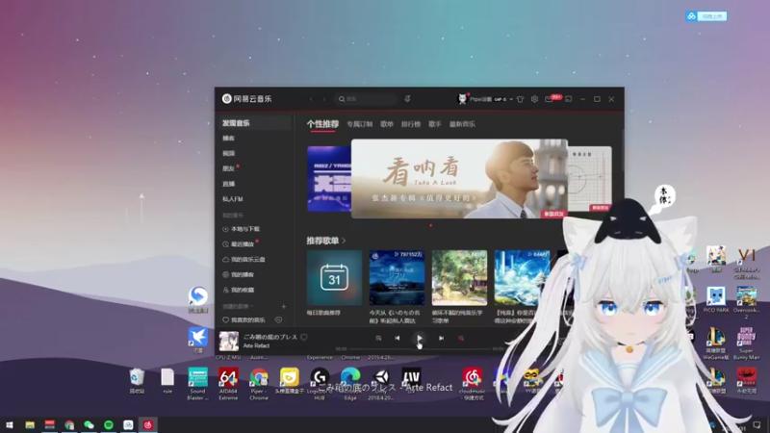Open File Explorer from the taskbar
Screen dimensions: 770x433
(30, 425)
